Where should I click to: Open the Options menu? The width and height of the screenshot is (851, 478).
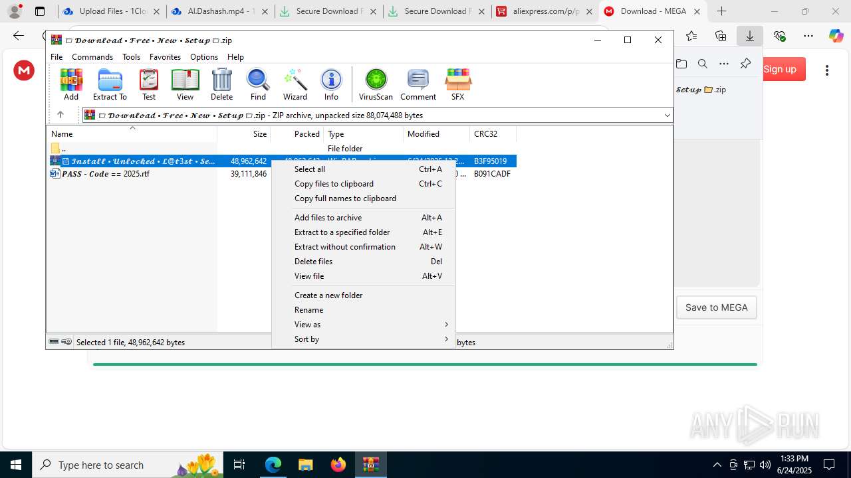click(204, 57)
